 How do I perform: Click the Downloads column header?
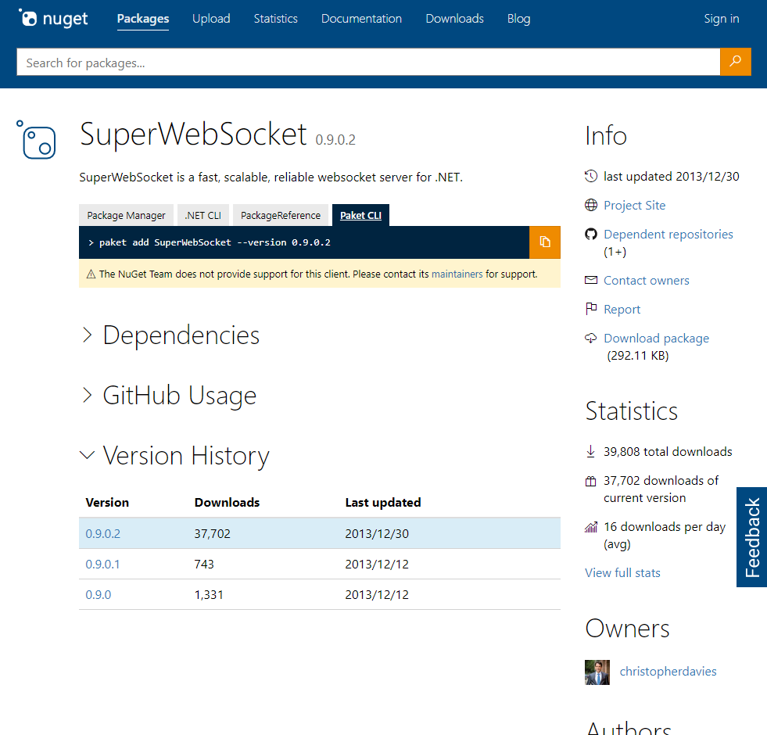pyautogui.click(x=227, y=503)
